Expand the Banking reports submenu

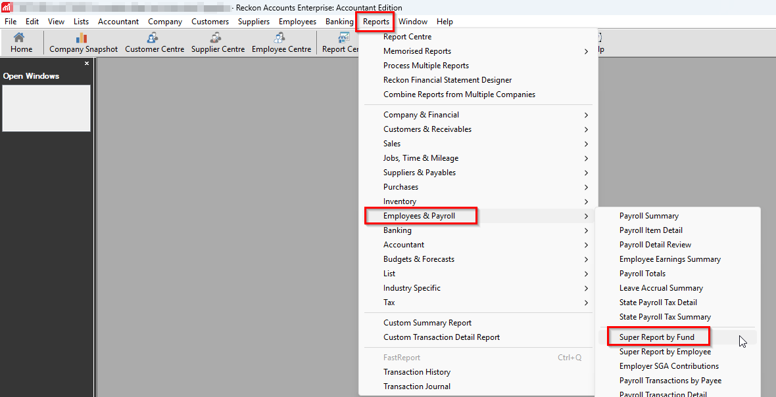pyautogui.click(x=478, y=230)
